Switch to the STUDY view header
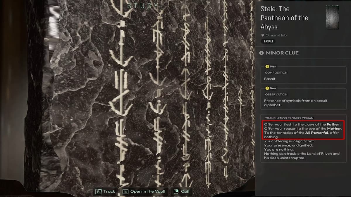 point(143,6)
